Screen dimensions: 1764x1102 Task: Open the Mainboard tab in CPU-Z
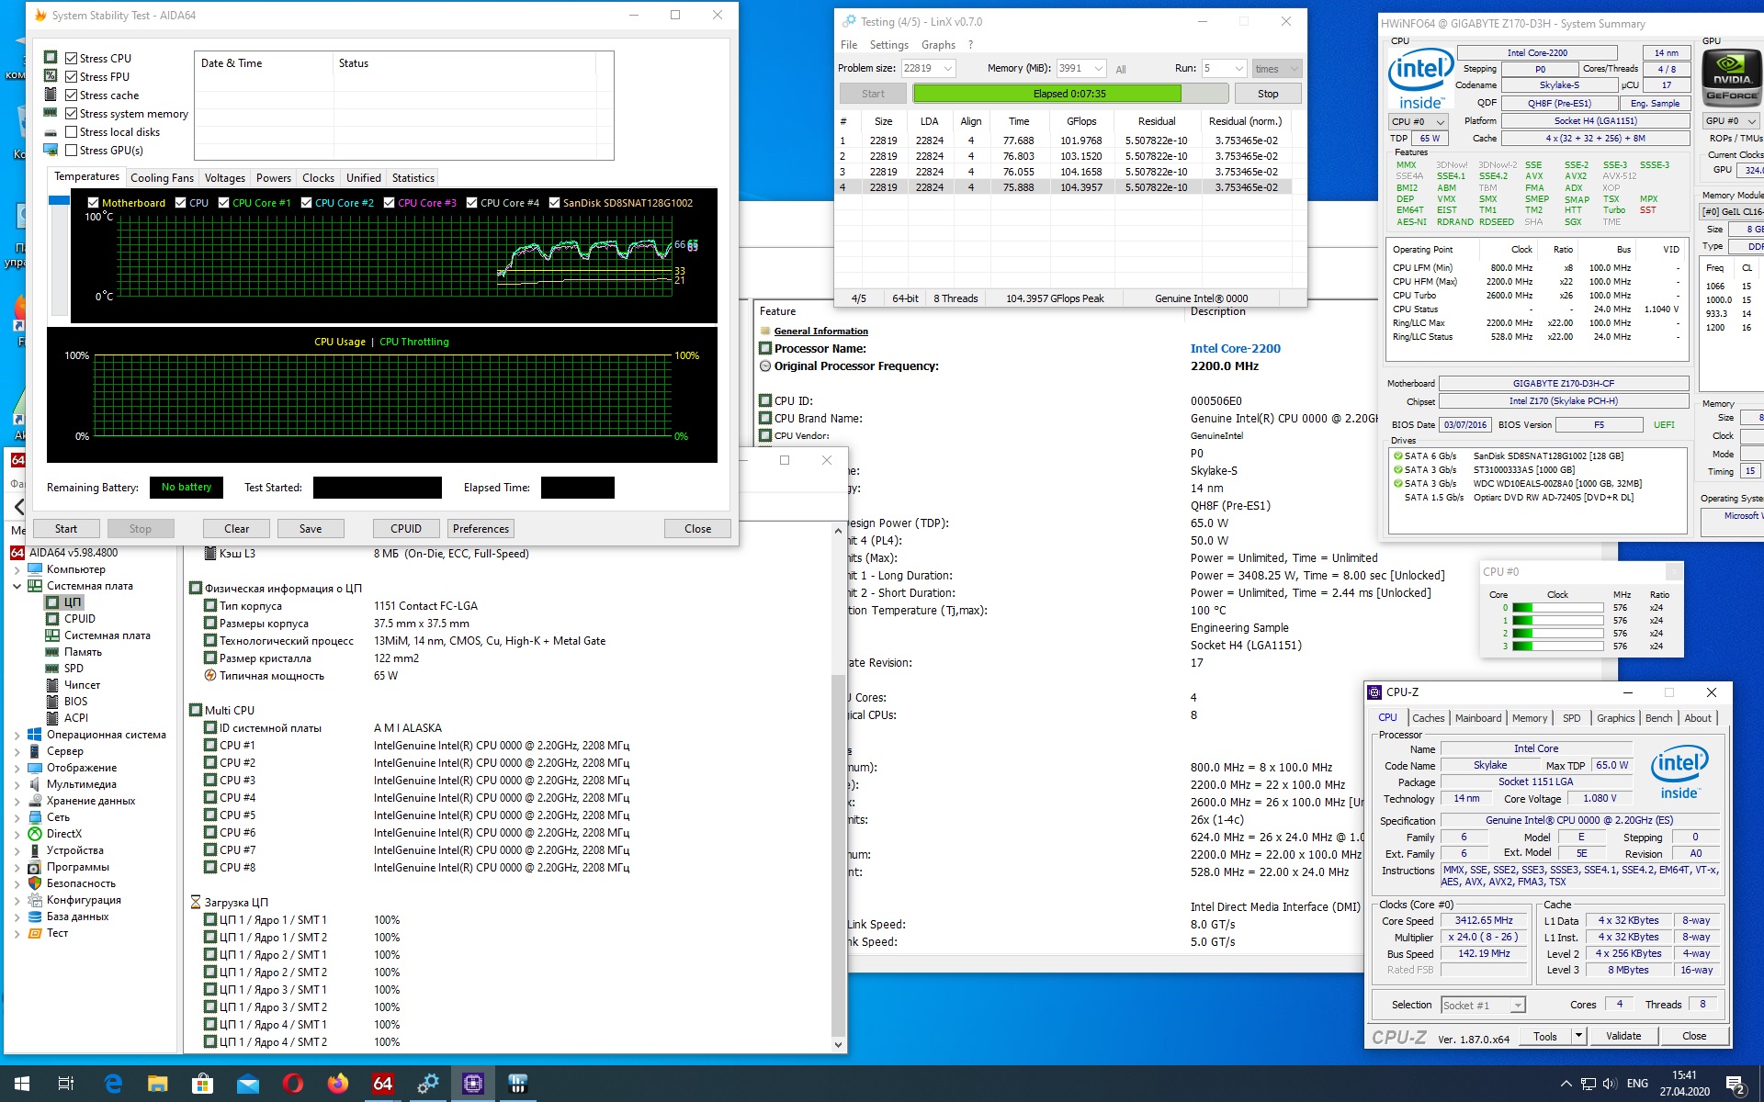click(x=1477, y=718)
